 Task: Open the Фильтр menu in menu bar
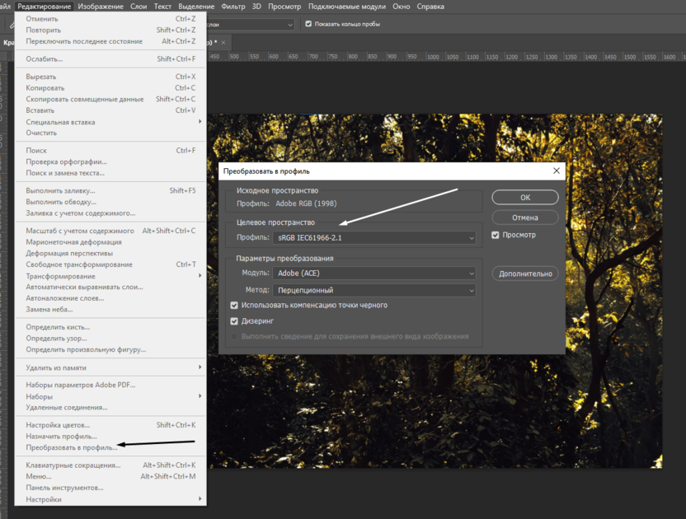(x=233, y=7)
